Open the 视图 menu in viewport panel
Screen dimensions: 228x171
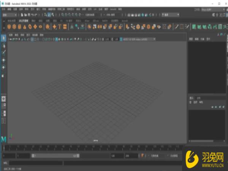coord(10,35)
